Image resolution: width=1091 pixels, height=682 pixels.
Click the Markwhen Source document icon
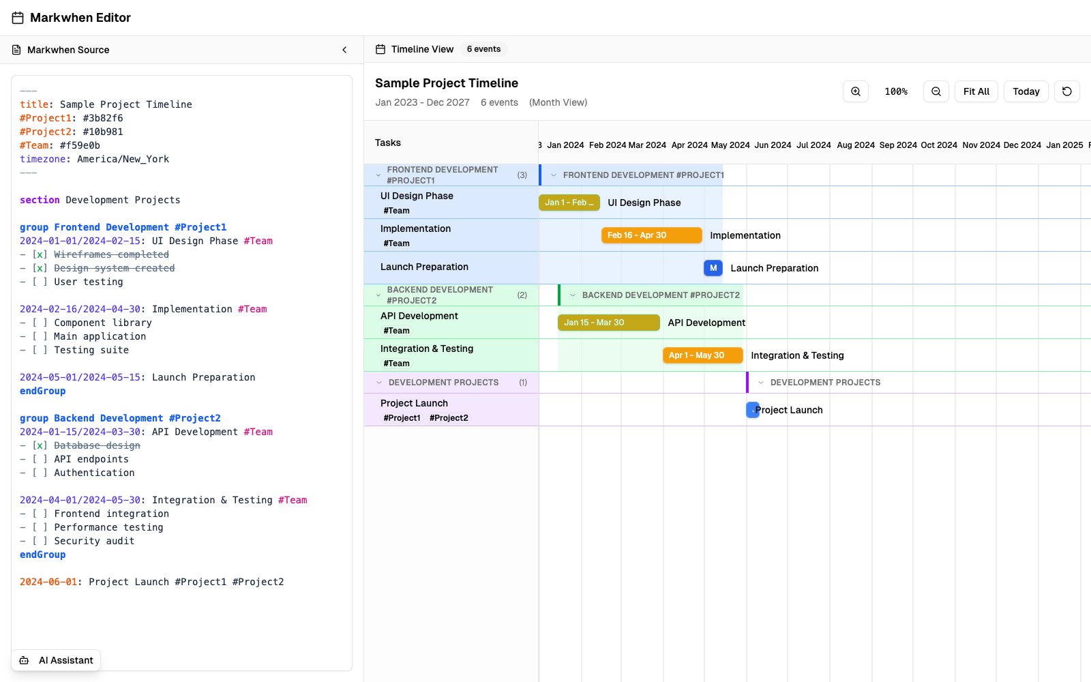click(x=16, y=50)
